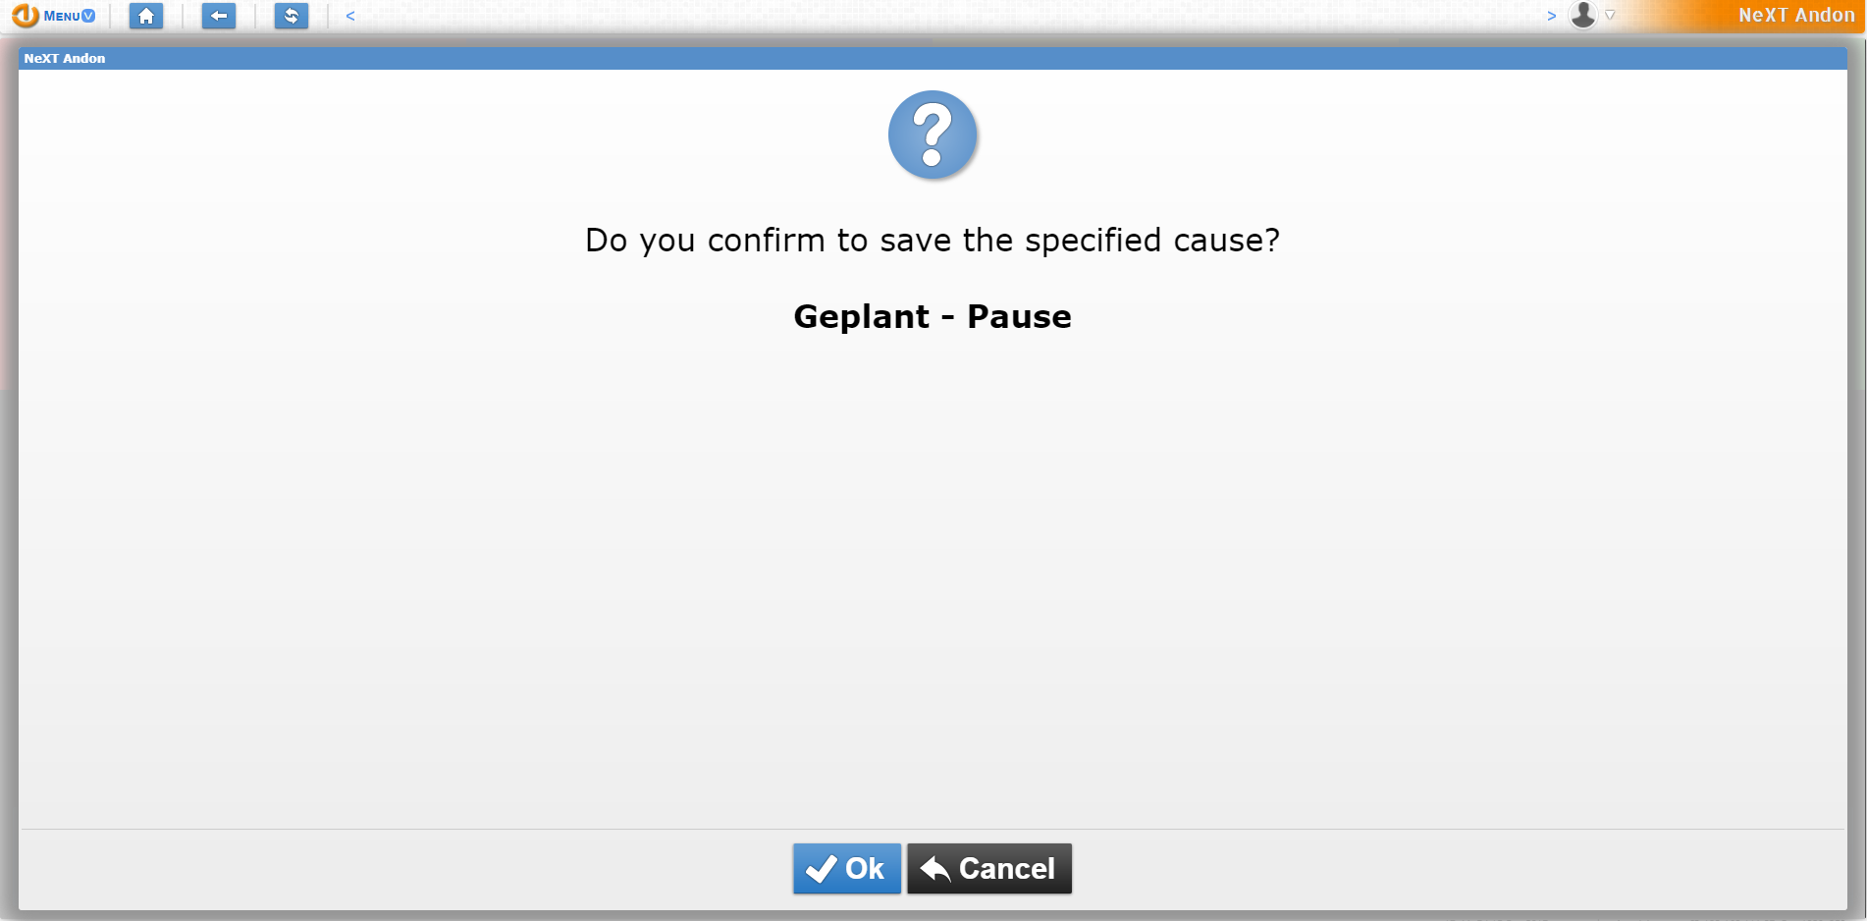Click the V badge next to Menu
1867x921 pixels.
tap(87, 15)
